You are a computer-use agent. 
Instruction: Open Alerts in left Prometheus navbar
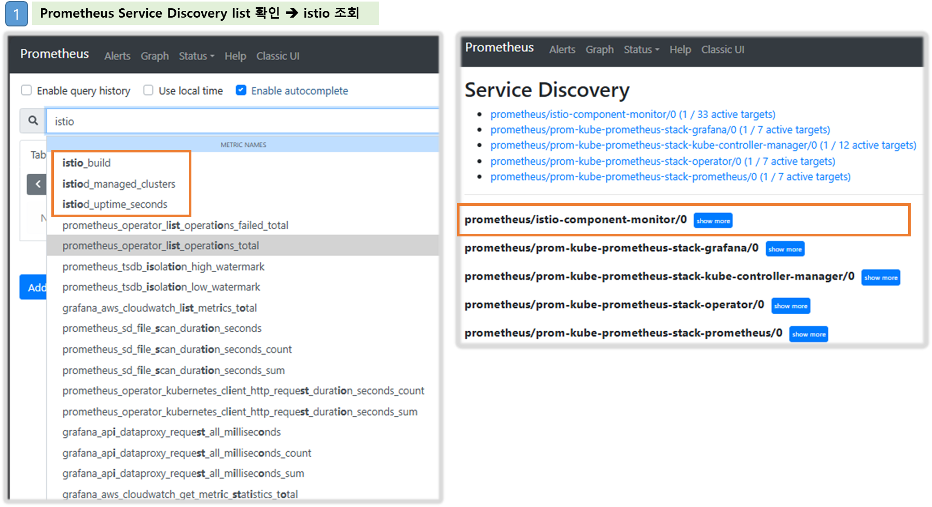(117, 56)
